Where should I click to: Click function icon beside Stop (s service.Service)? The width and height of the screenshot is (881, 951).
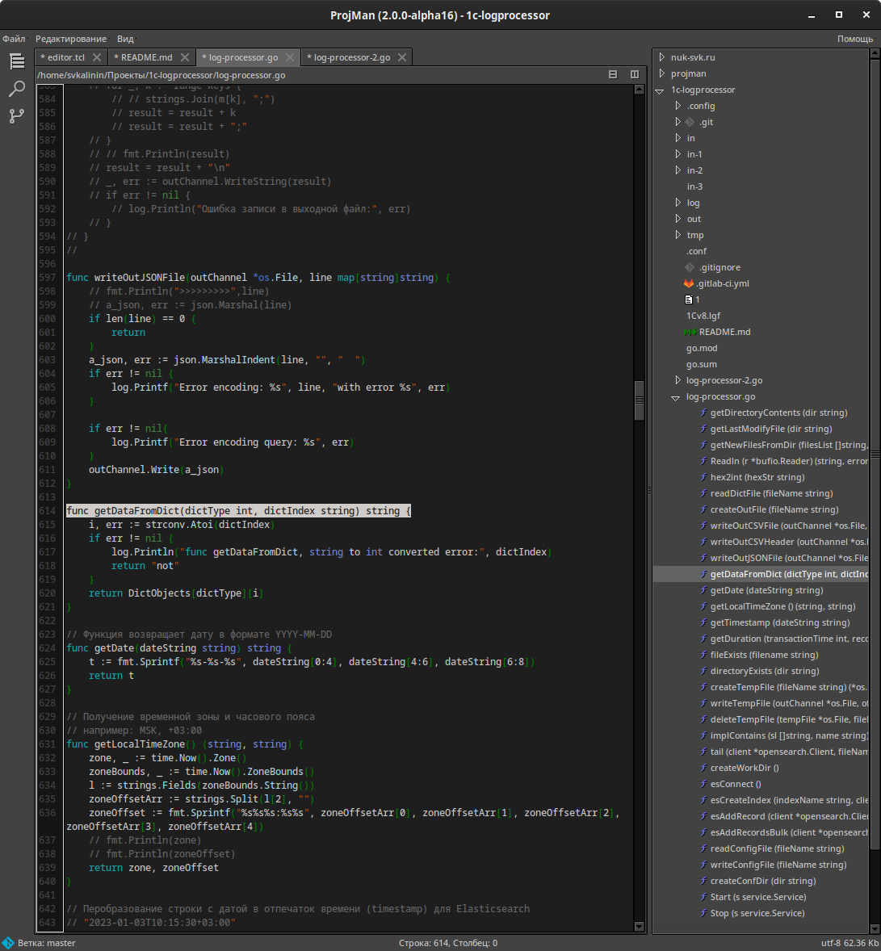[x=704, y=913]
